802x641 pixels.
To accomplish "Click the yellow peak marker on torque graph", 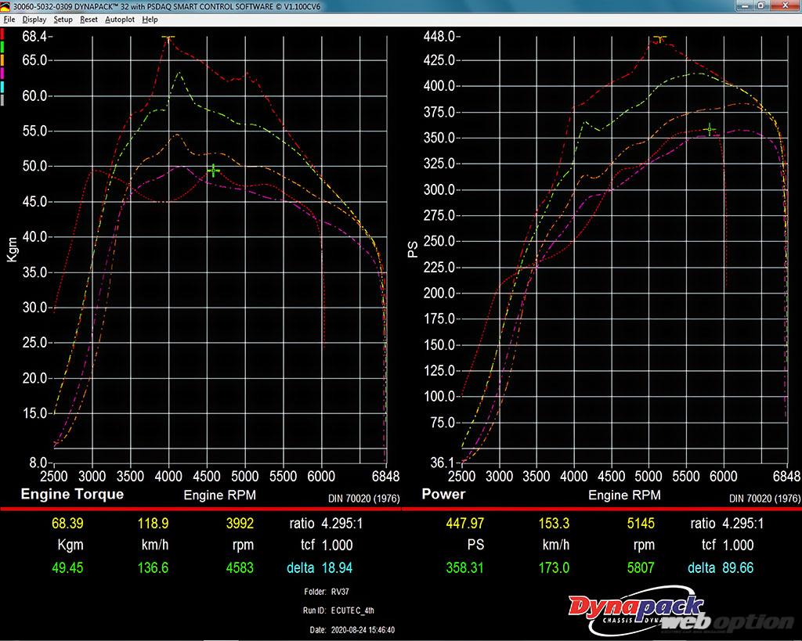I will coord(168,37).
